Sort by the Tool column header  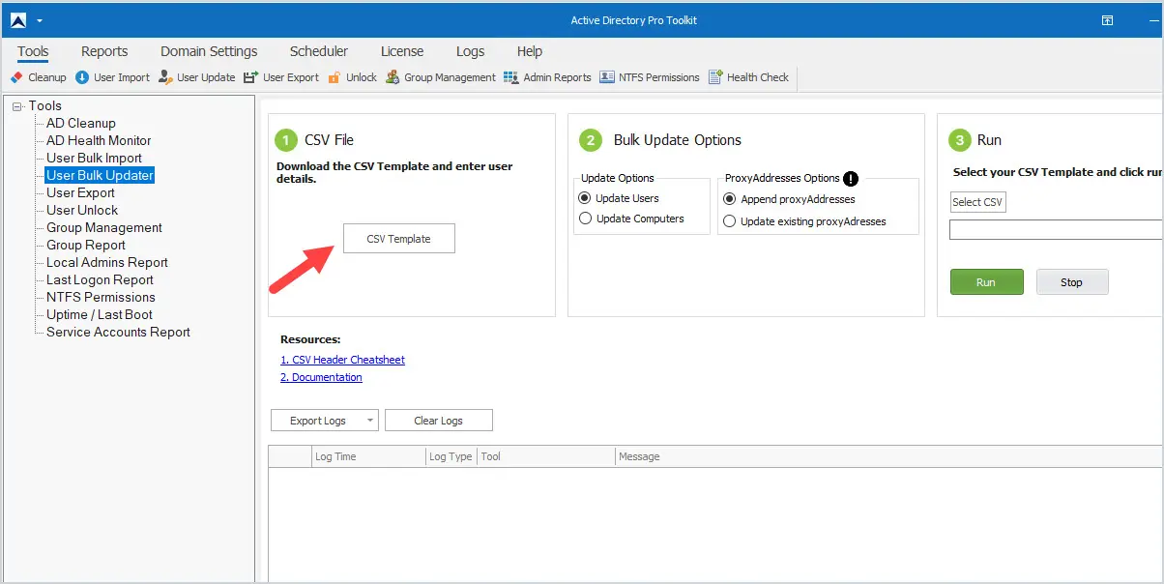pos(545,456)
